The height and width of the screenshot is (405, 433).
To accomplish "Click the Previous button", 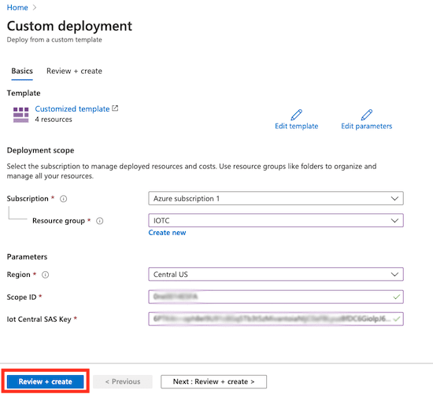I will point(123,381).
